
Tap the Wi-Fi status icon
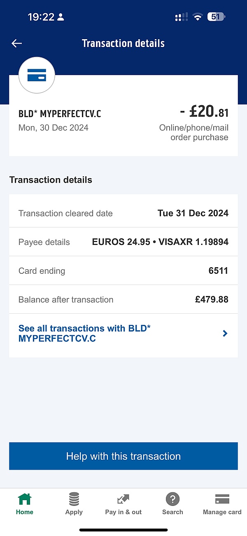[x=198, y=17]
